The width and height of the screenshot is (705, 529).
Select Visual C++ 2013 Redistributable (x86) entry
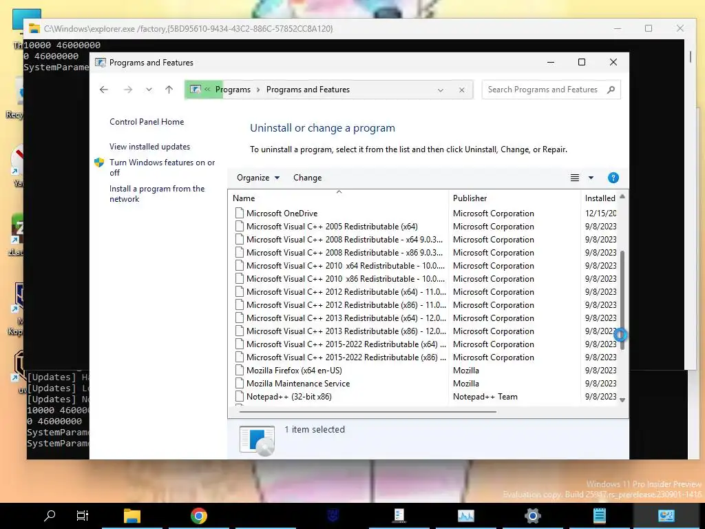point(346,331)
